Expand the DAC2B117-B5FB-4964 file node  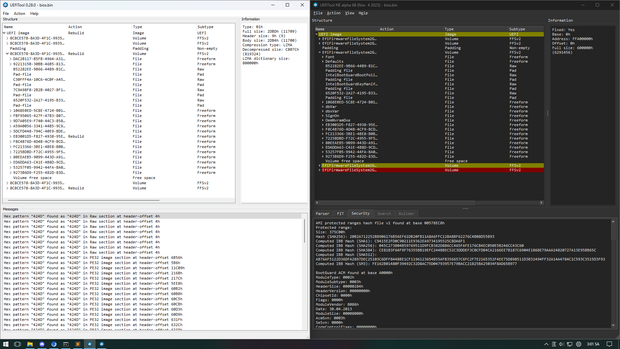click(x=11, y=59)
